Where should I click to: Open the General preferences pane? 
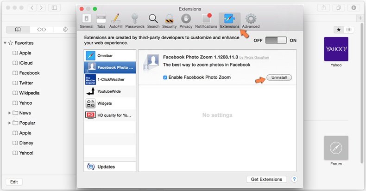86,21
